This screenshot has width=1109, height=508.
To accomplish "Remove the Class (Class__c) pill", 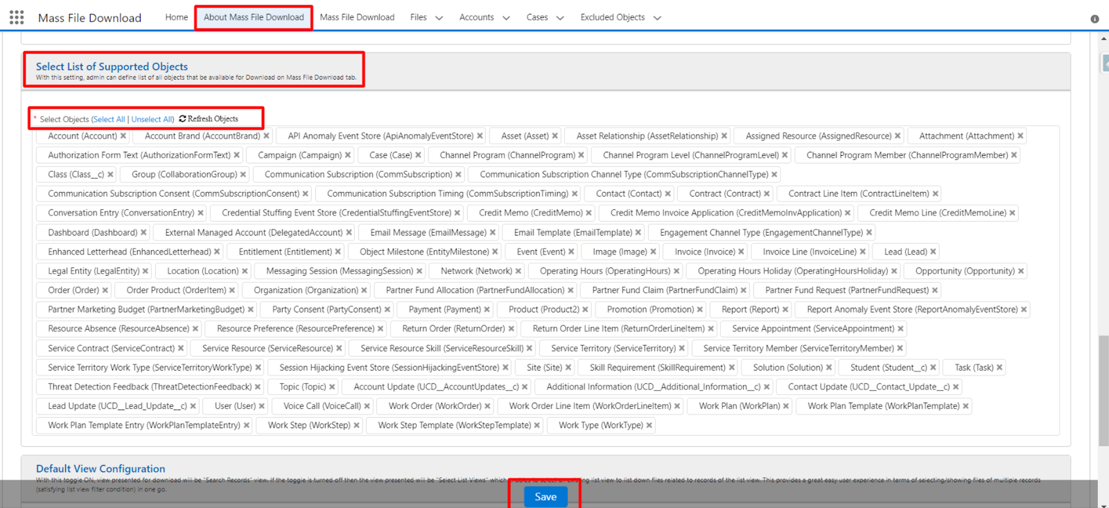I will click(x=110, y=175).
